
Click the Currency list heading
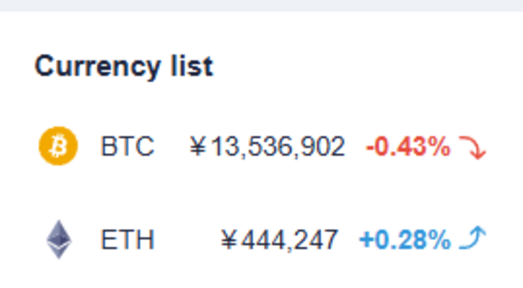pos(124,66)
